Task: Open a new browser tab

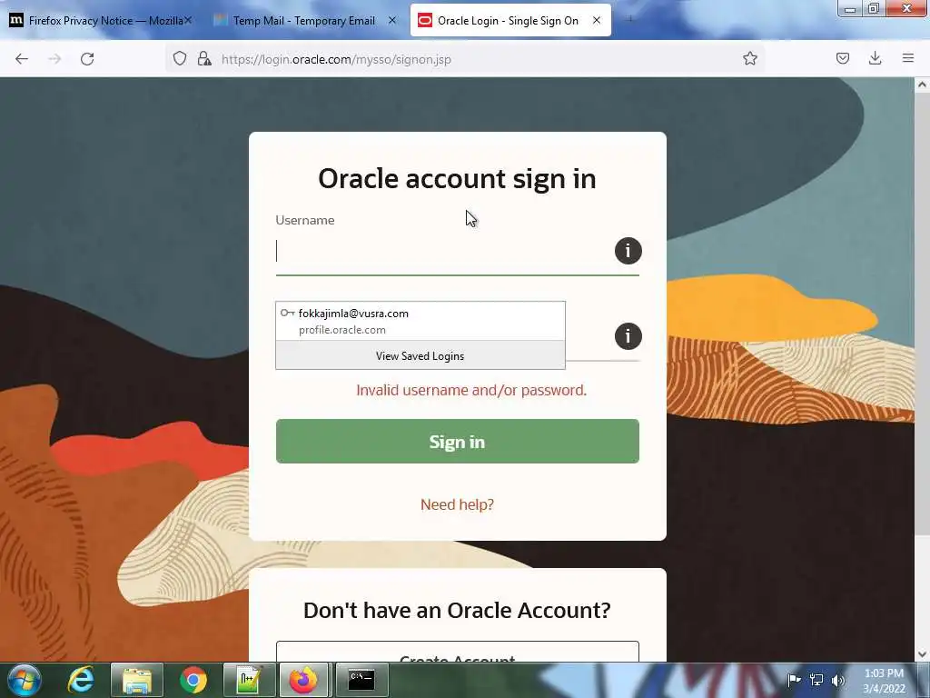Action: (x=630, y=20)
